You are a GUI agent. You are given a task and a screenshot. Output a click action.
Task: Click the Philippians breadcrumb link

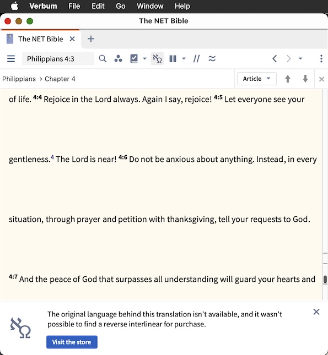coord(19,79)
